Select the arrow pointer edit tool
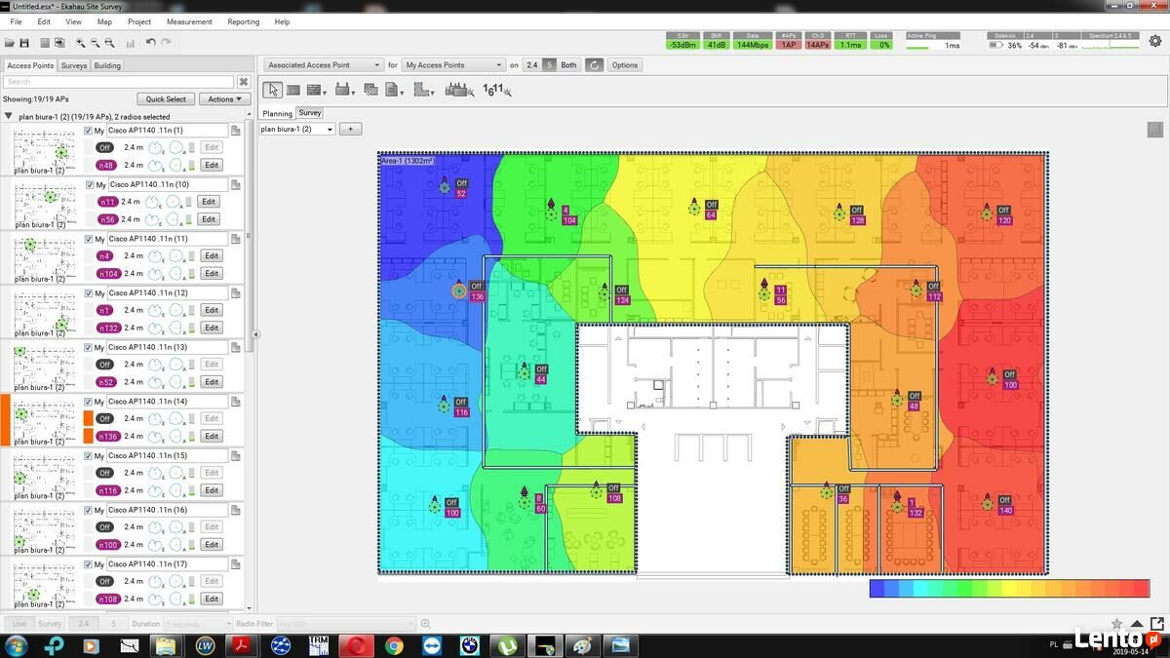 click(272, 90)
